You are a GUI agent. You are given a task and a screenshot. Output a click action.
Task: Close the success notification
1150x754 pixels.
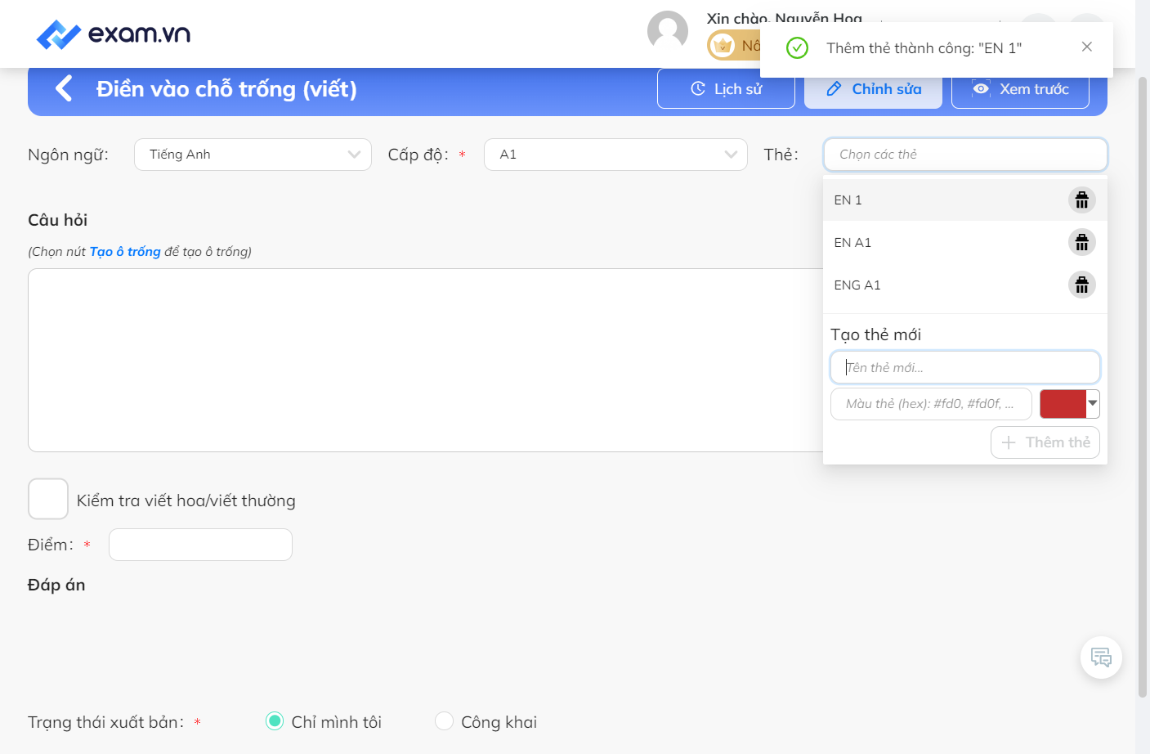1086,47
